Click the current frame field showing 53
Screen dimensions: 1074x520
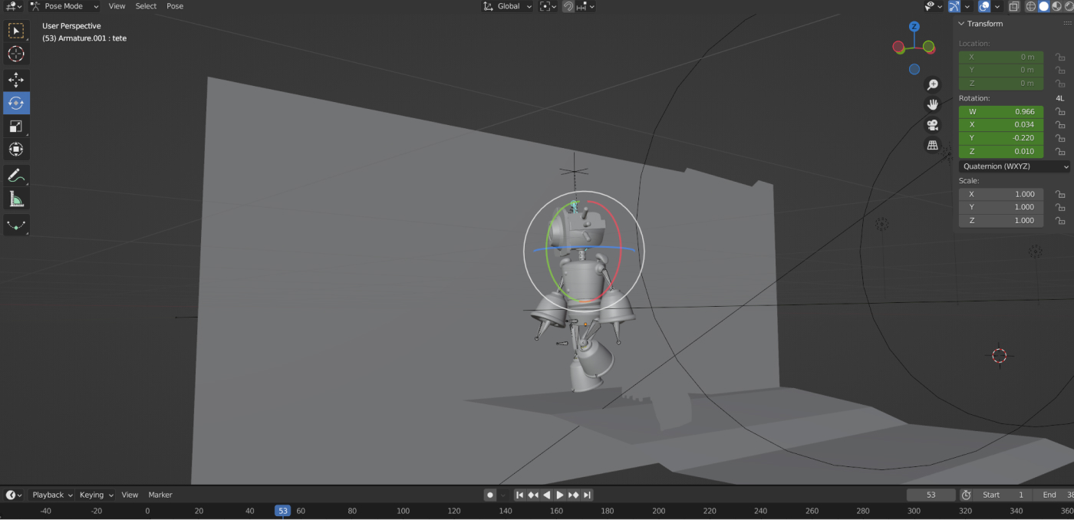click(931, 495)
